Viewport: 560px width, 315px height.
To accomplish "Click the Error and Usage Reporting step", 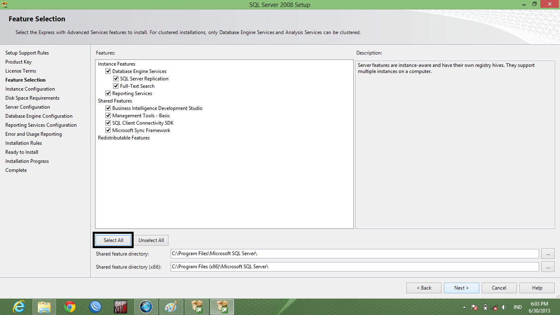I will click(x=34, y=134).
